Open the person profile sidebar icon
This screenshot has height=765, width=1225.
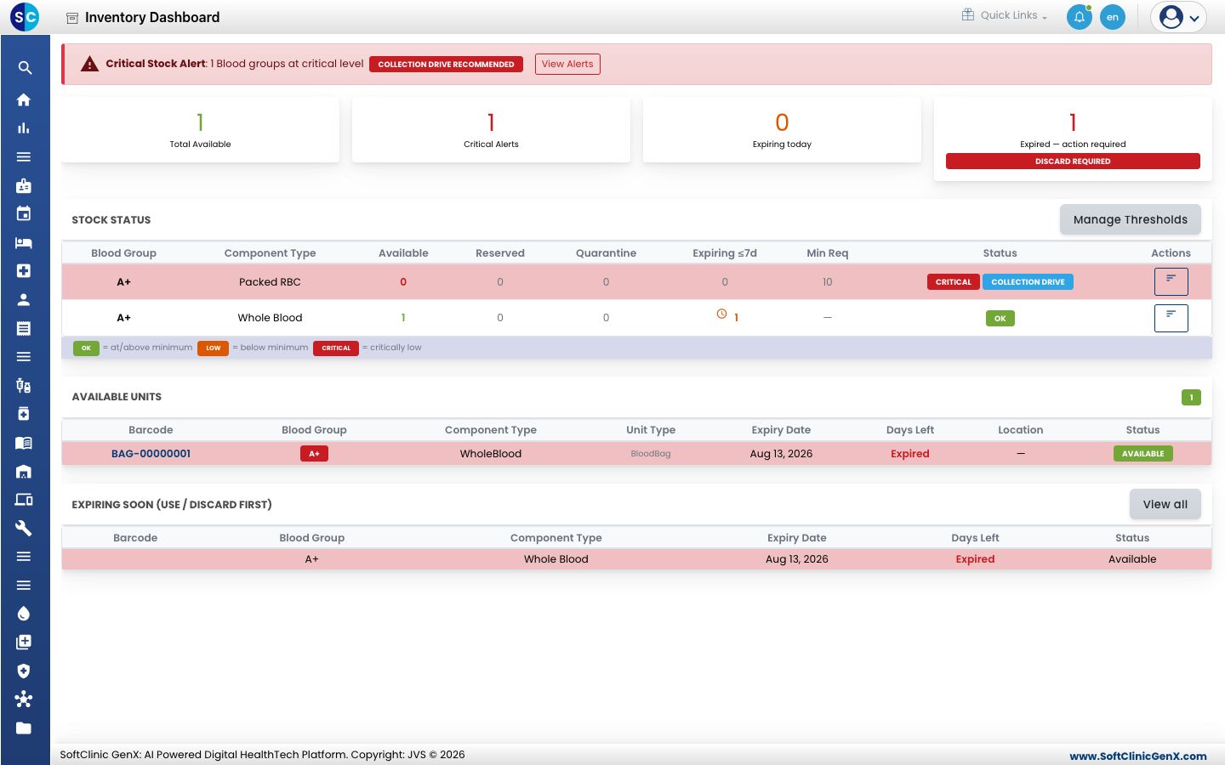click(24, 299)
